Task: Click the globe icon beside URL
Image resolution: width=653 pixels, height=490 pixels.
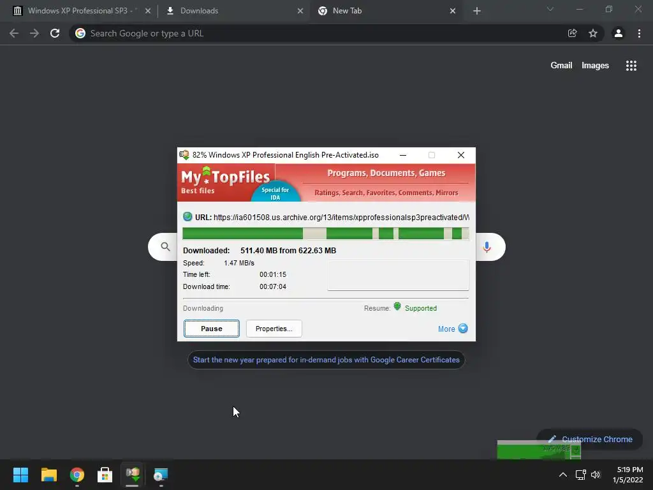Action: pyautogui.click(x=187, y=217)
